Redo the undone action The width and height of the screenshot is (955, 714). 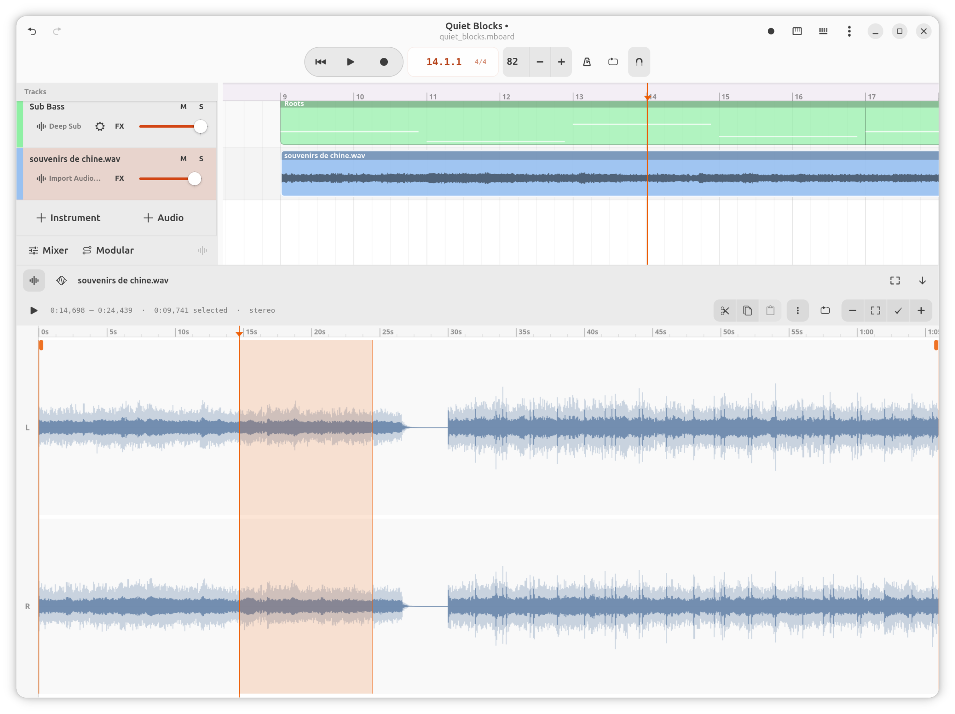point(57,31)
